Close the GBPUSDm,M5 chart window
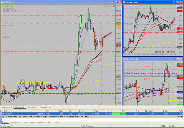The width and height of the screenshot is (184, 128). (x=181, y=2)
